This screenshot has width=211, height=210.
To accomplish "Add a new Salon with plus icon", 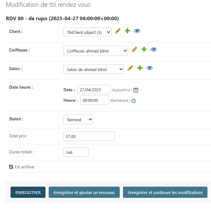I will click(x=140, y=68).
